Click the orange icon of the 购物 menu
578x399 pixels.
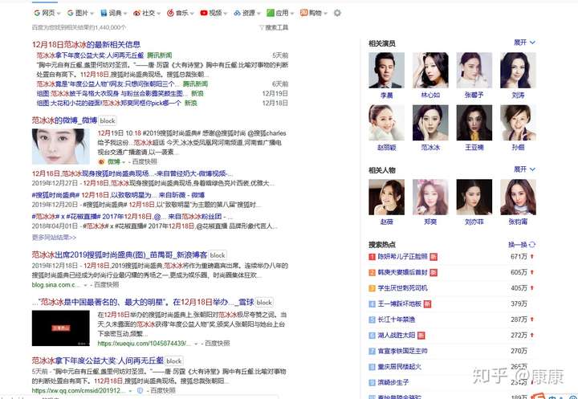tap(303, 13)
